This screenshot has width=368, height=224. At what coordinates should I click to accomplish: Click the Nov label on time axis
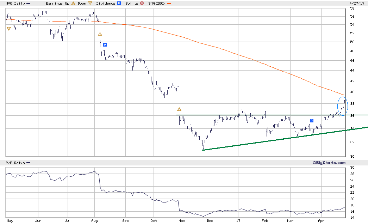(x=182, y=221)
